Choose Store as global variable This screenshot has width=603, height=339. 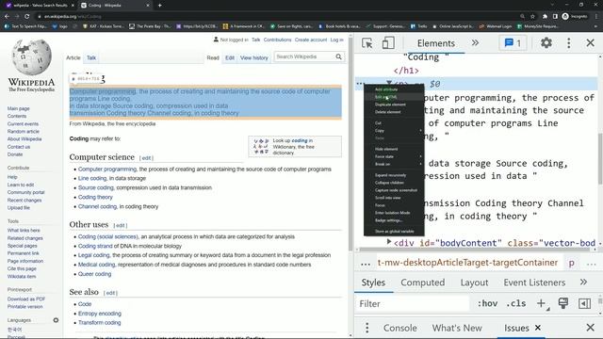coord(394,232)
